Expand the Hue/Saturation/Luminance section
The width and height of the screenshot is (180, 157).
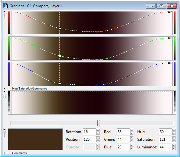pyautogui.click(x=4, y=89)
